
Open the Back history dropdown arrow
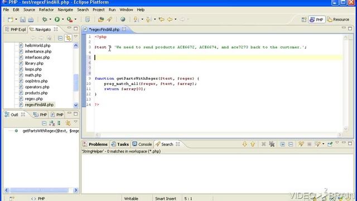coord(176,20)
